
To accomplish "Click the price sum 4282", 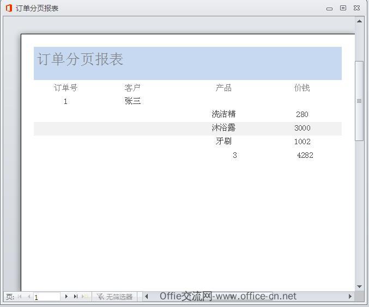I will [x=305, y=155].
